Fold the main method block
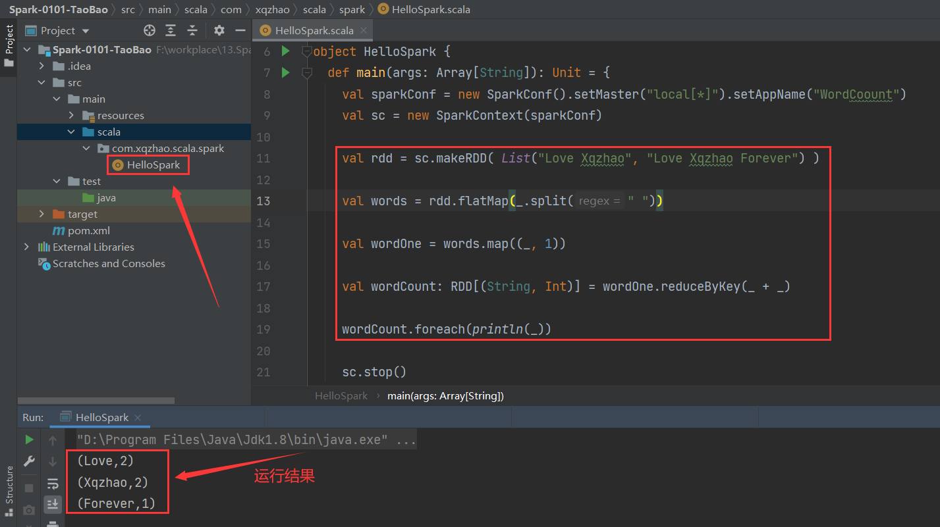This screenshot has height=527, width=940. pos(306,72)
